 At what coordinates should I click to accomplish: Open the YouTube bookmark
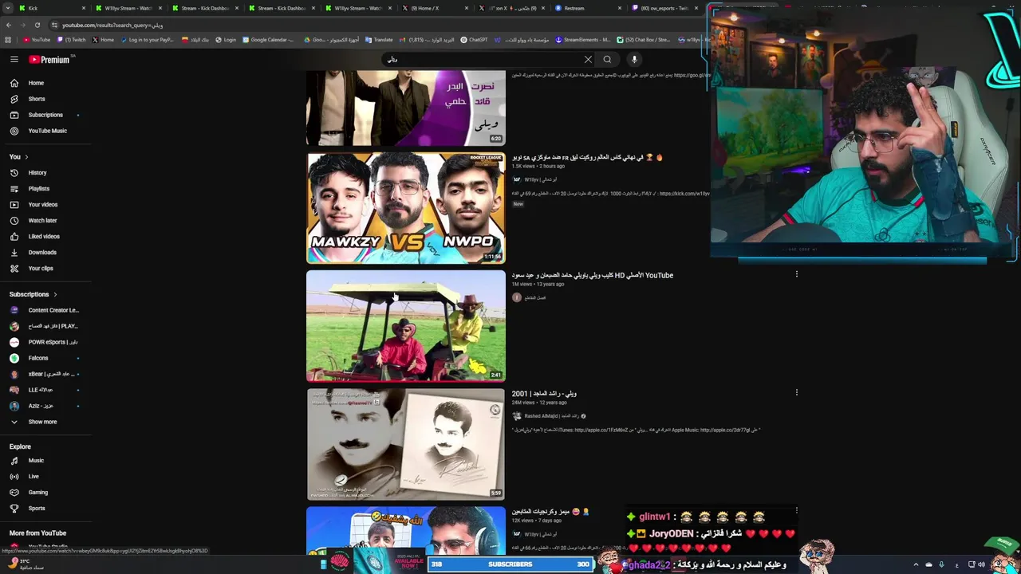pyautogui.click(x=37, y=40)
